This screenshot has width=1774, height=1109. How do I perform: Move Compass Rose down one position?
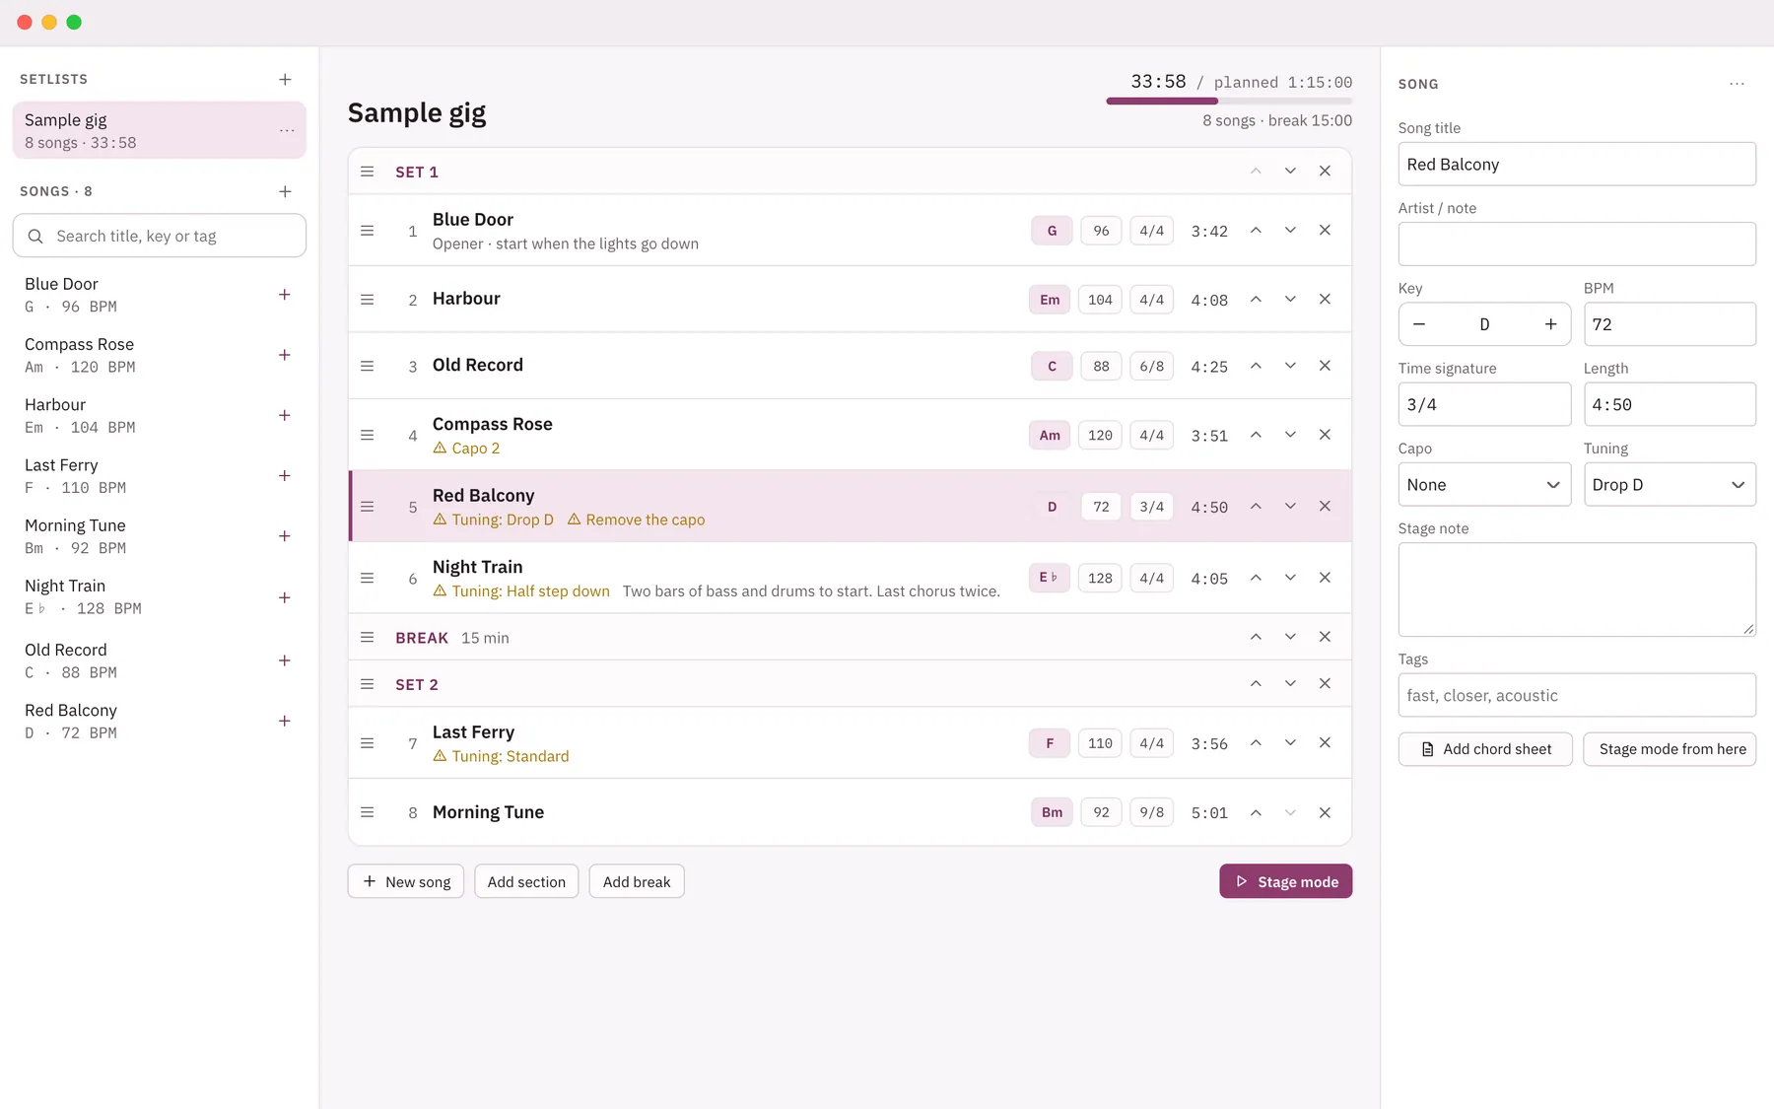(1290, 435)
